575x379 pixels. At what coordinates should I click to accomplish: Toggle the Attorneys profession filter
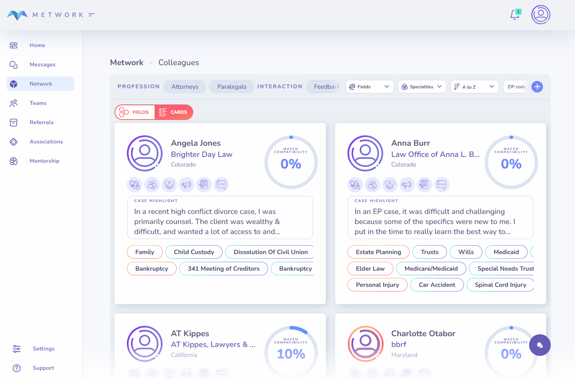(x=185, y=87)
